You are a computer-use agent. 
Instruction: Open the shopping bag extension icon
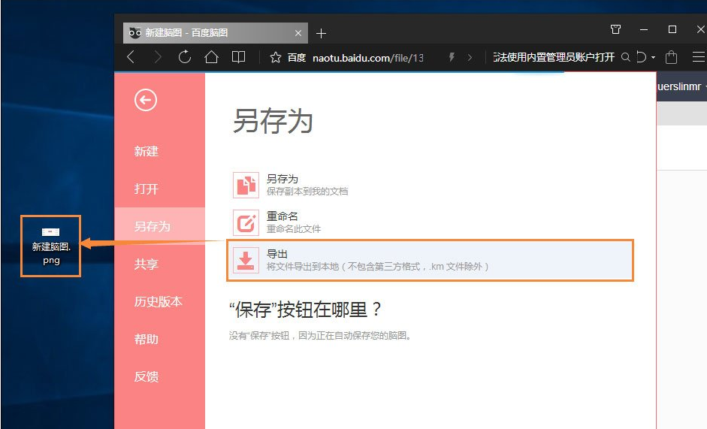[x=671, y=57]
